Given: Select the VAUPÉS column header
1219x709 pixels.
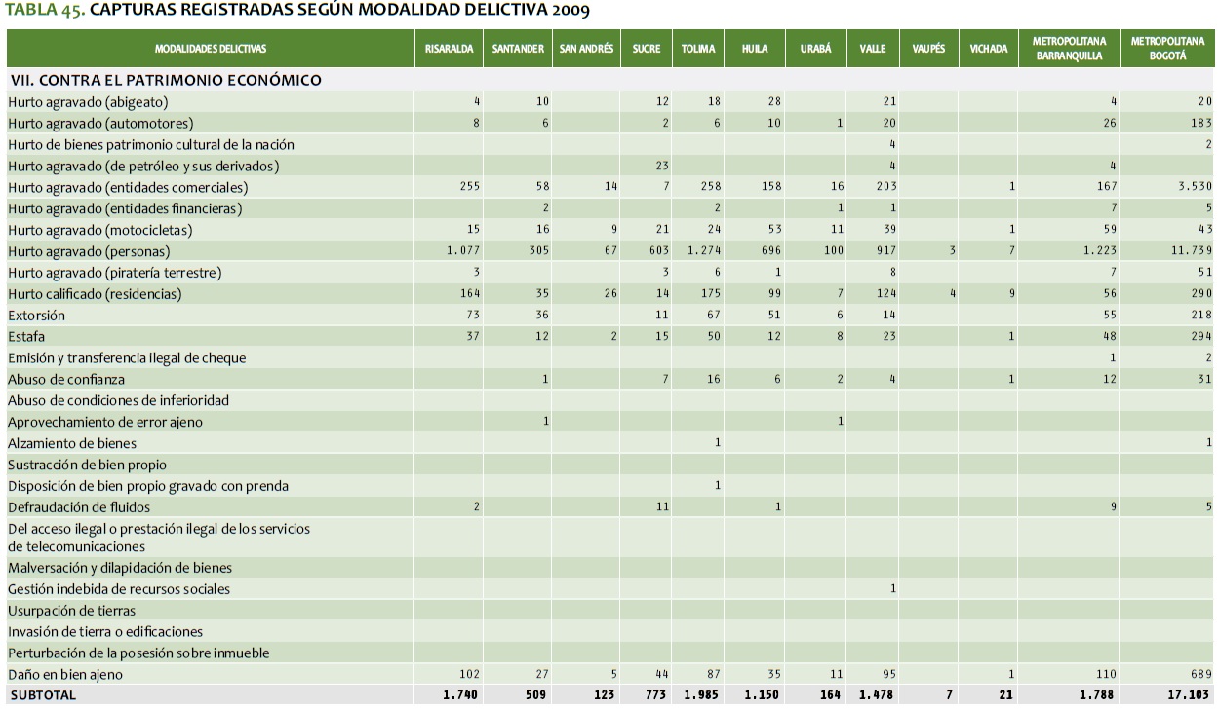Looking at the screenshot, I should tap(927, 49).
